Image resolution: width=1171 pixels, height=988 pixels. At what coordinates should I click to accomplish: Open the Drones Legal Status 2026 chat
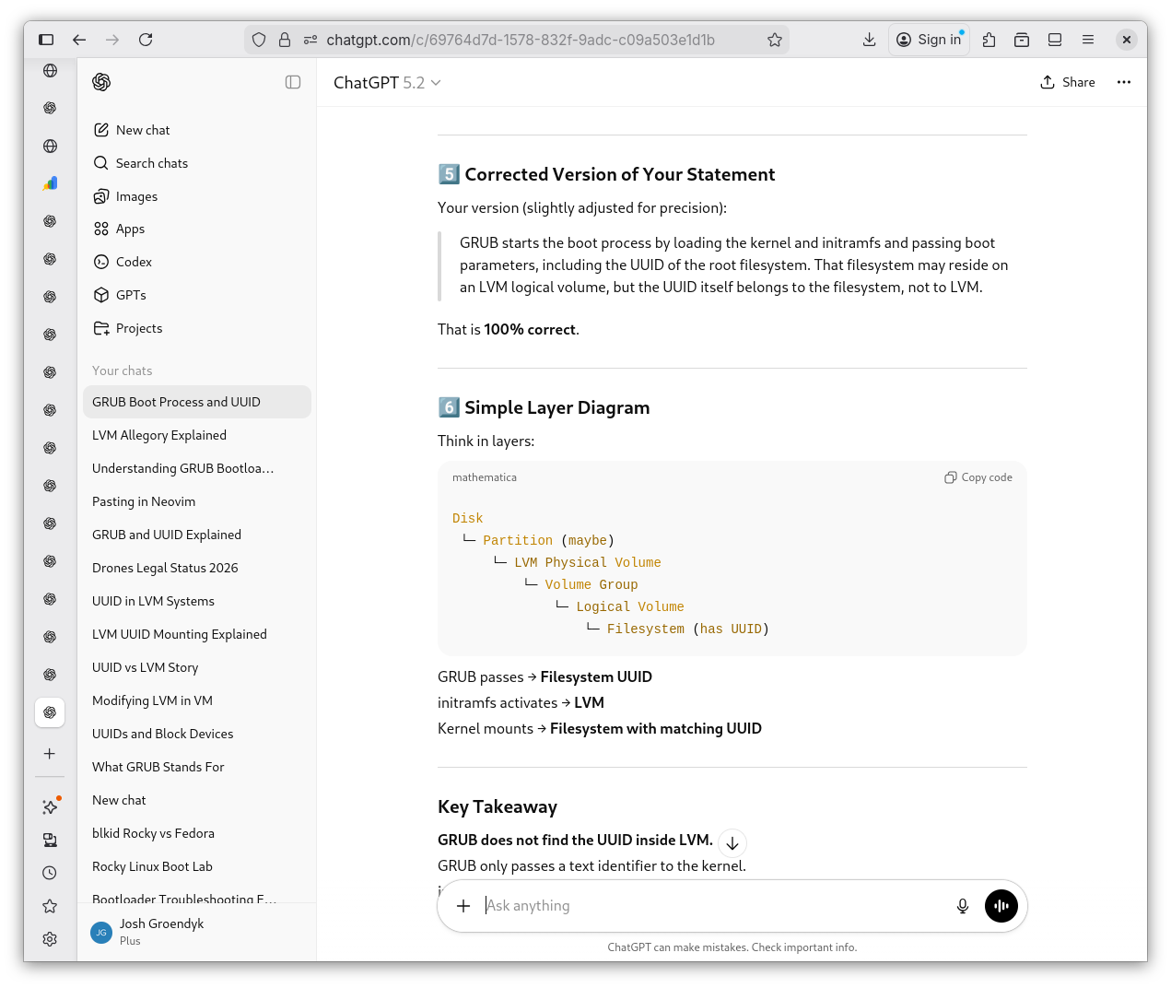point(165,568)
